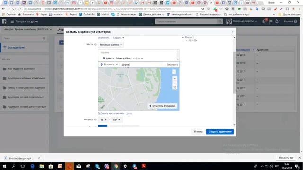This screenshot has height=170, width=303.
Task: Click Добавить несколько мест сразу link
Action: [115, 113]
